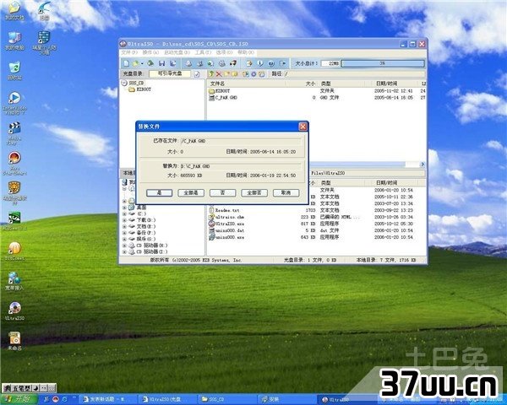Screen dimensions: 507x405
Task: Expand the 文档(E:) drive in local tree
Action: [124, 226]
